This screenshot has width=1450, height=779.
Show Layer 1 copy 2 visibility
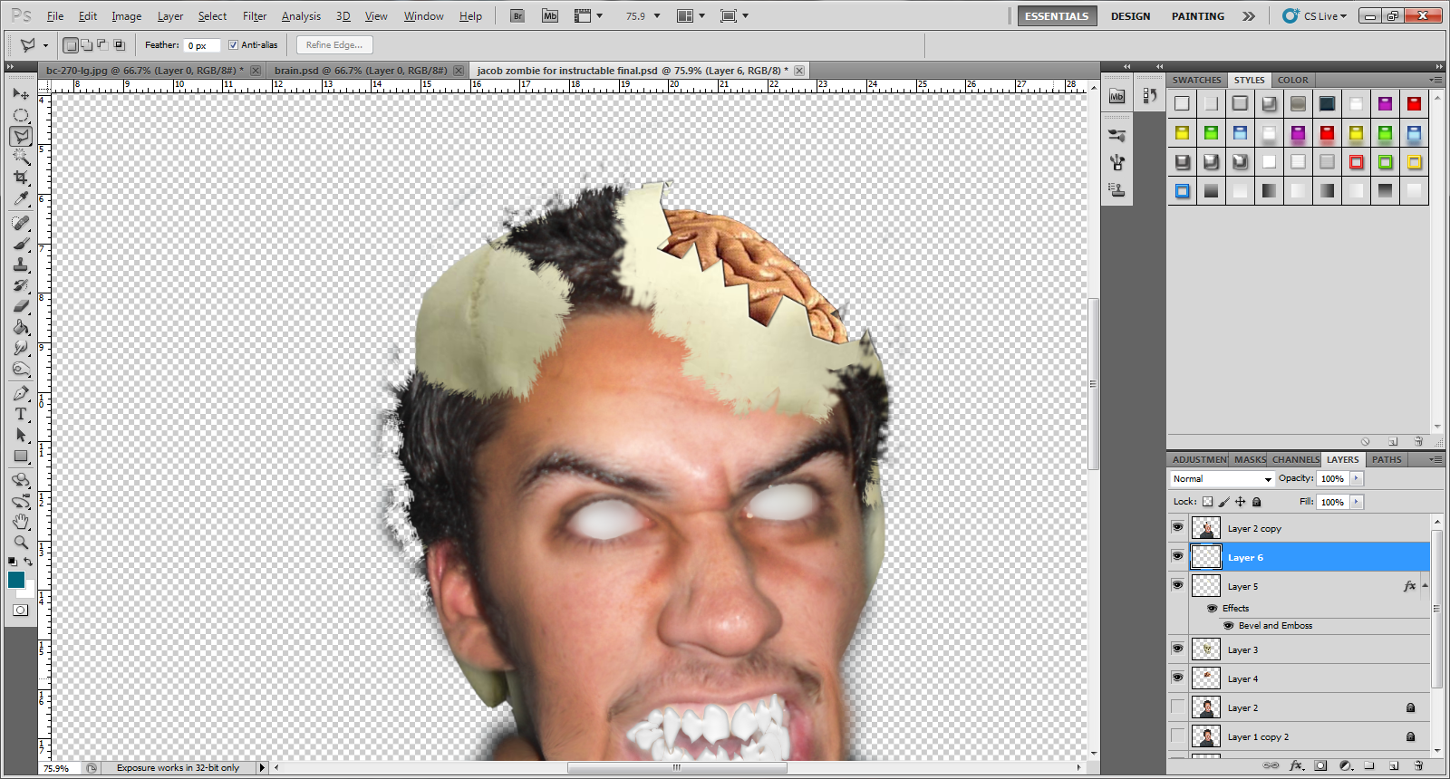click(1177, 736)
